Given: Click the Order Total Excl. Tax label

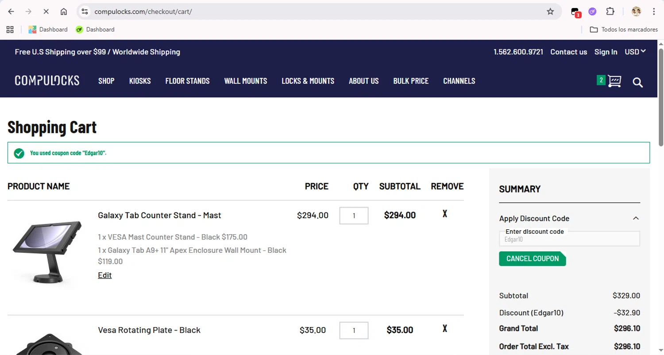Looking at the screenshot, I should pyautogui.click(x=534, y=346).
